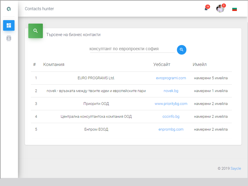Open evroprogrami.com website link
Image resolution: width=248 pixels, height=186 pixels.
[171, 78]
